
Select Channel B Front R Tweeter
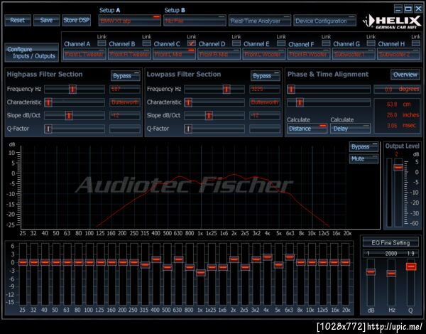pos(129,54)
